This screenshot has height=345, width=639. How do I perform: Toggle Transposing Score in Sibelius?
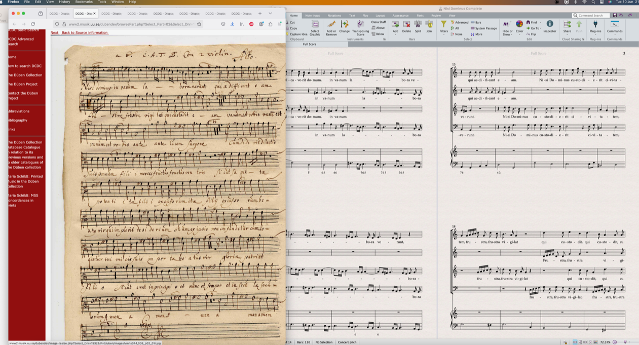360,28
